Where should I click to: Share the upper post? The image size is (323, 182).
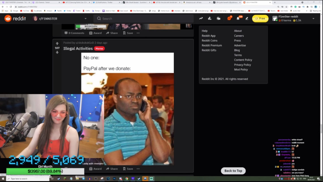pos(112,33)
